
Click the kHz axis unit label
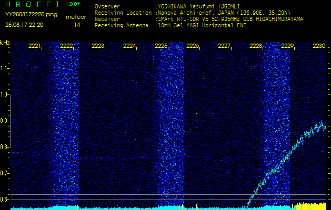[x=5, y=43]
